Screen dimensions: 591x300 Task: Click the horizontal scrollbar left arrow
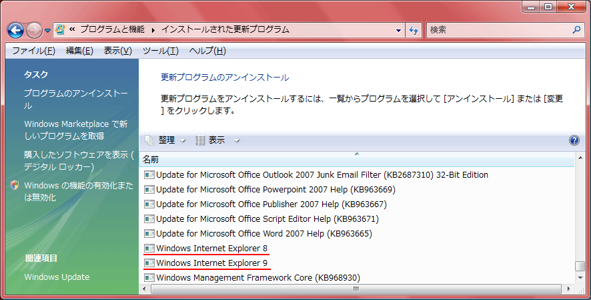point(145,289)
